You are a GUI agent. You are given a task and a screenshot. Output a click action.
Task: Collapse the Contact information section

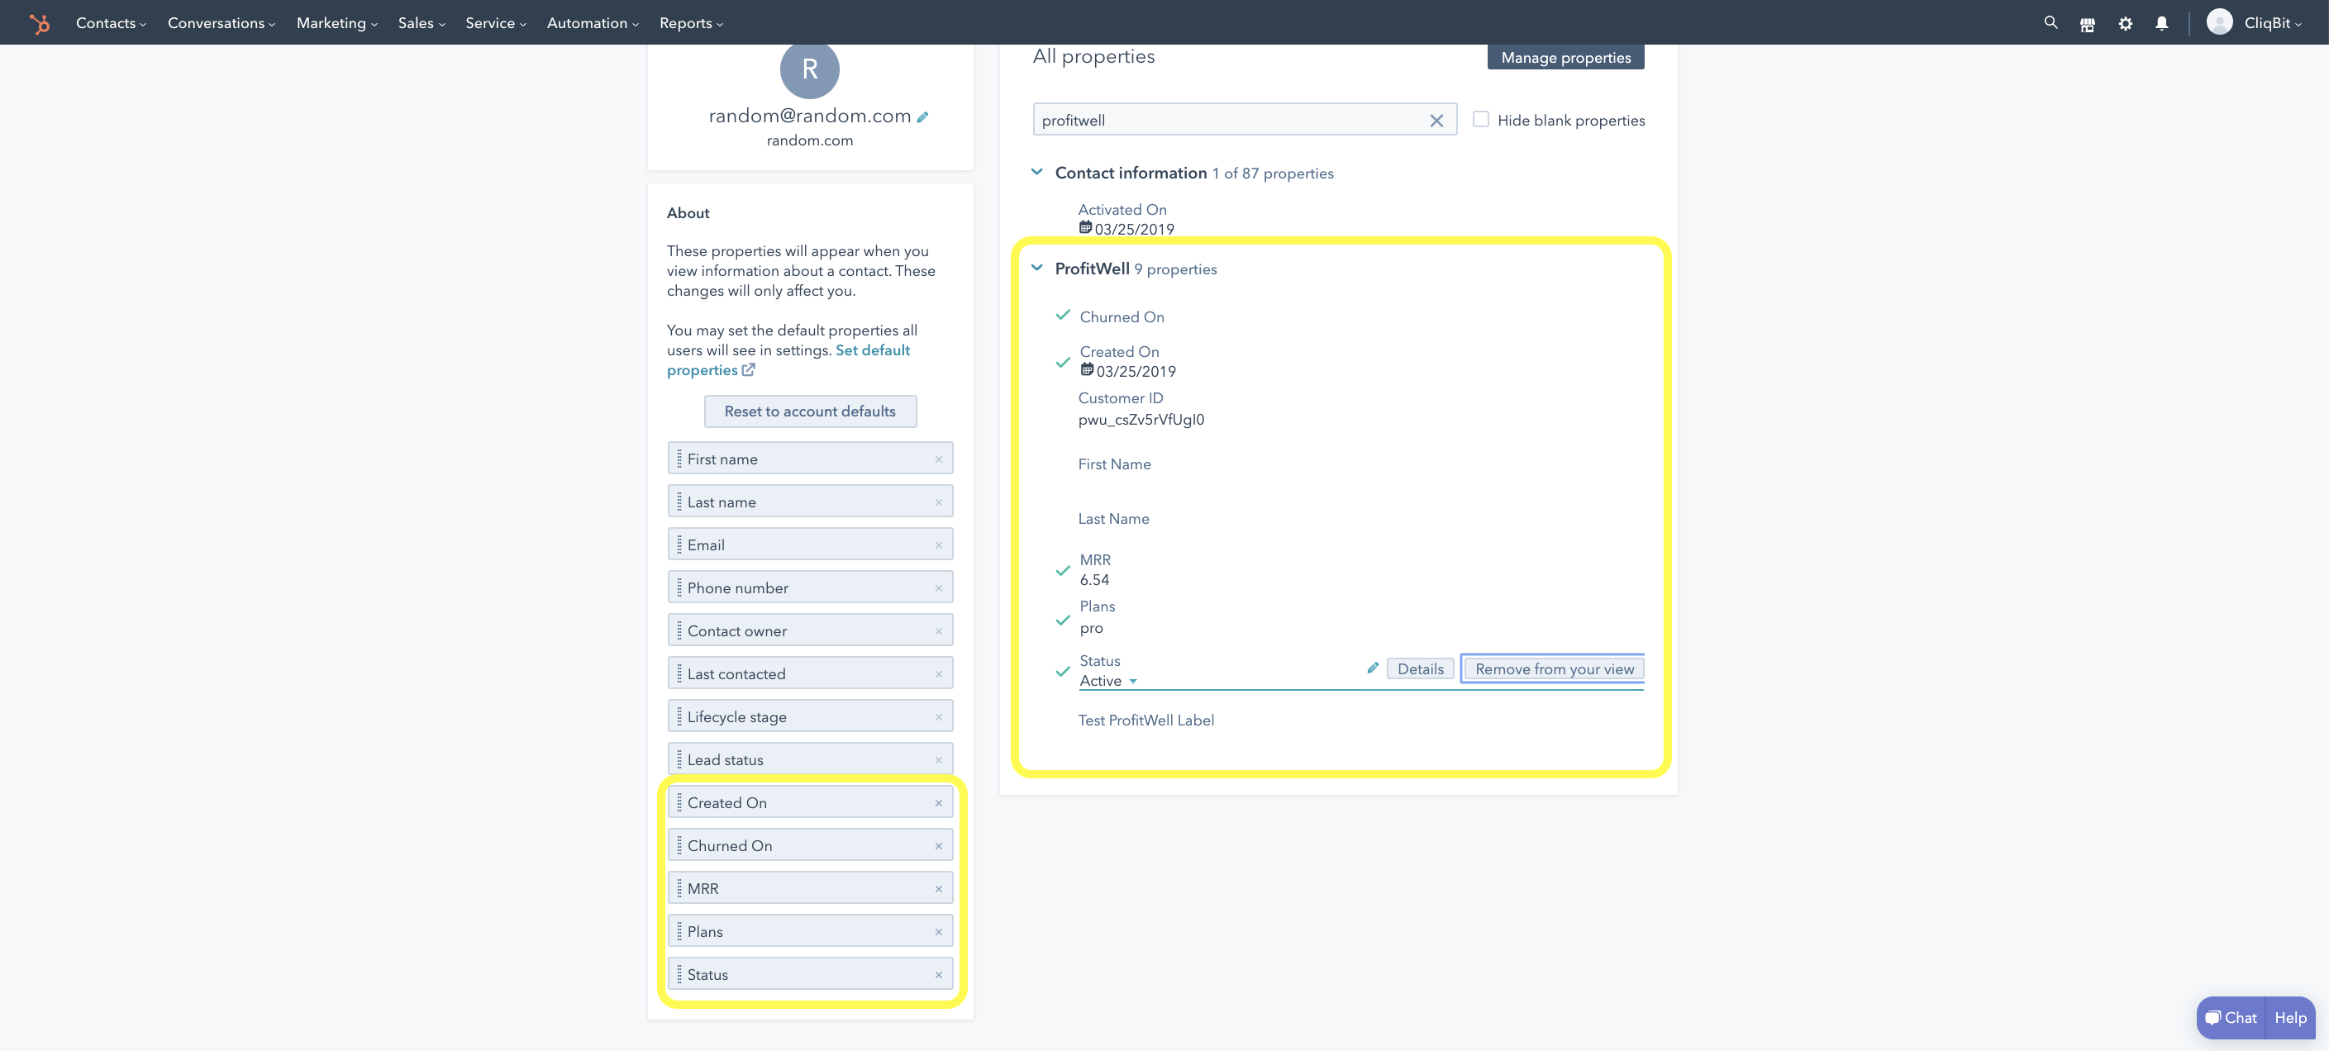pyautogui.click(x=1037, y=172)
